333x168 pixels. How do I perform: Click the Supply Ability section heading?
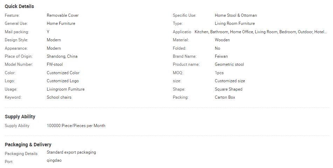click(x=20, y=117)
